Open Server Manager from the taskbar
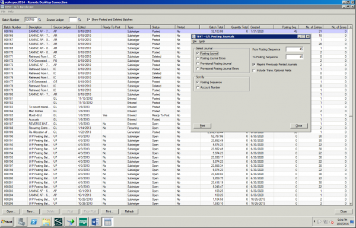The height and width of the screenshot is (228, 356). [x=22, y=222]
